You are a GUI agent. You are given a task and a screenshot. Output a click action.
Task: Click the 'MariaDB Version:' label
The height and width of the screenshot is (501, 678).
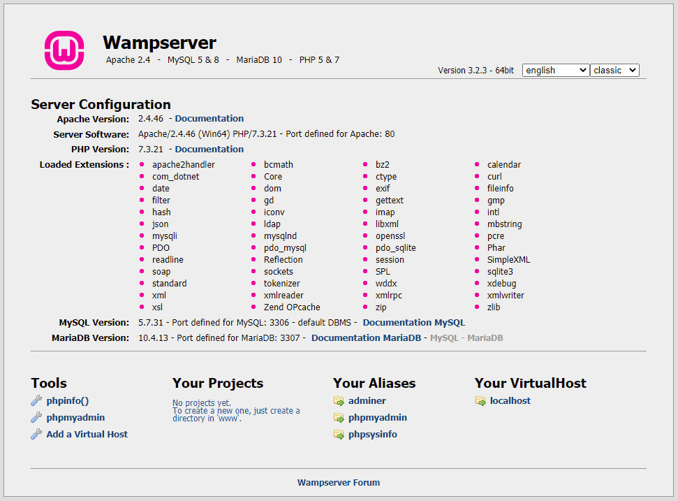(x=90, y=338)
